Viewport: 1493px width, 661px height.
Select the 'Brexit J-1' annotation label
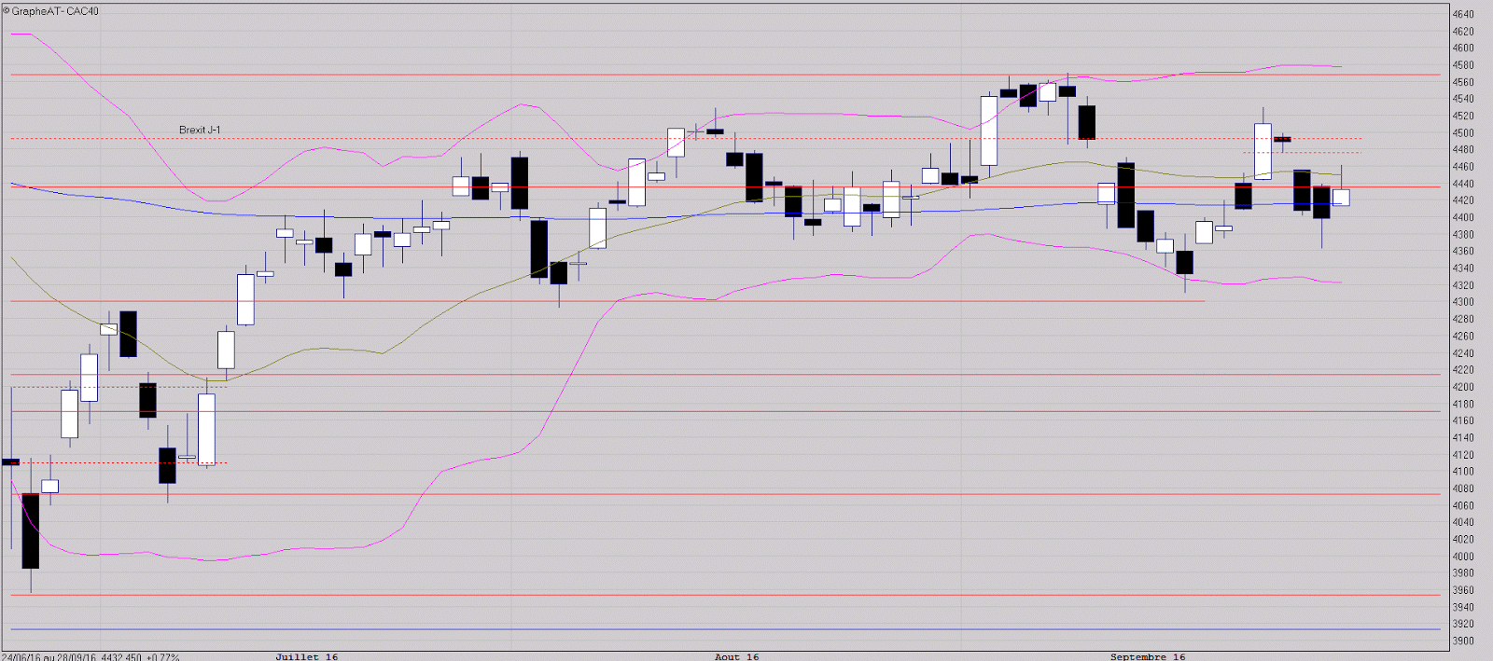200,130
